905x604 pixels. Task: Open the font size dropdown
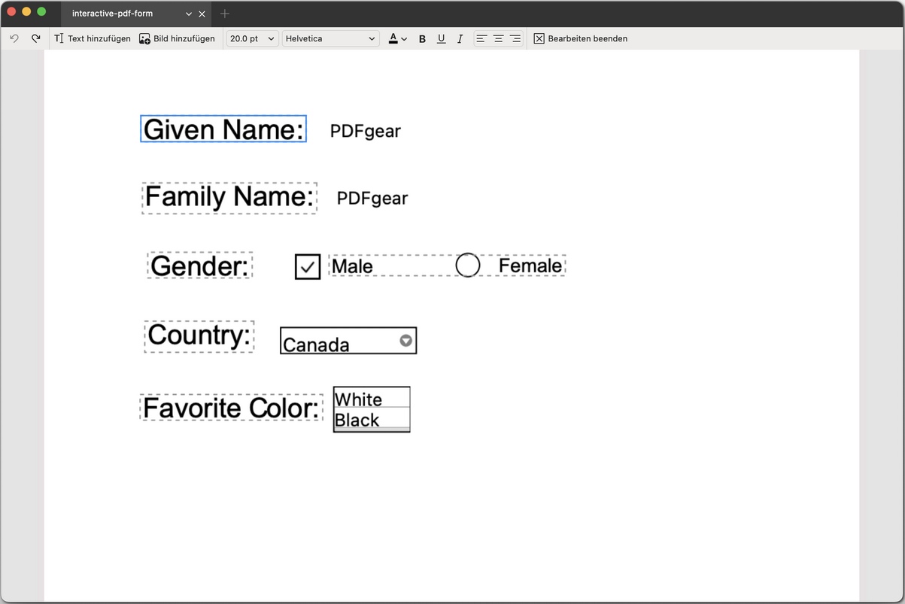pos(252,38)
